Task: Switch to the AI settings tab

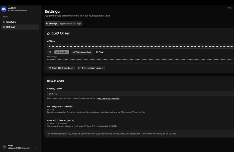Action: coord(51,23)
